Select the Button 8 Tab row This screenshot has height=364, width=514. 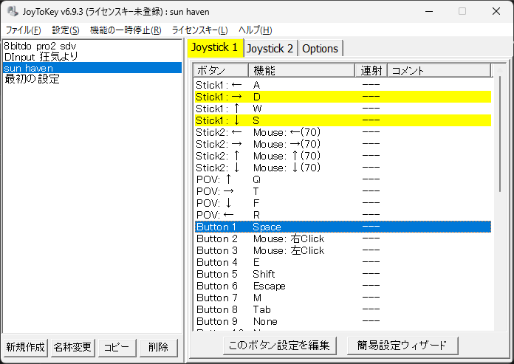(343, 309)
